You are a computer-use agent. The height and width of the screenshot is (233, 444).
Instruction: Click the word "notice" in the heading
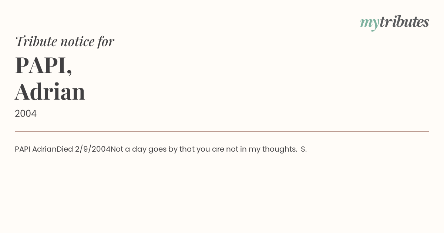(77, 41)
